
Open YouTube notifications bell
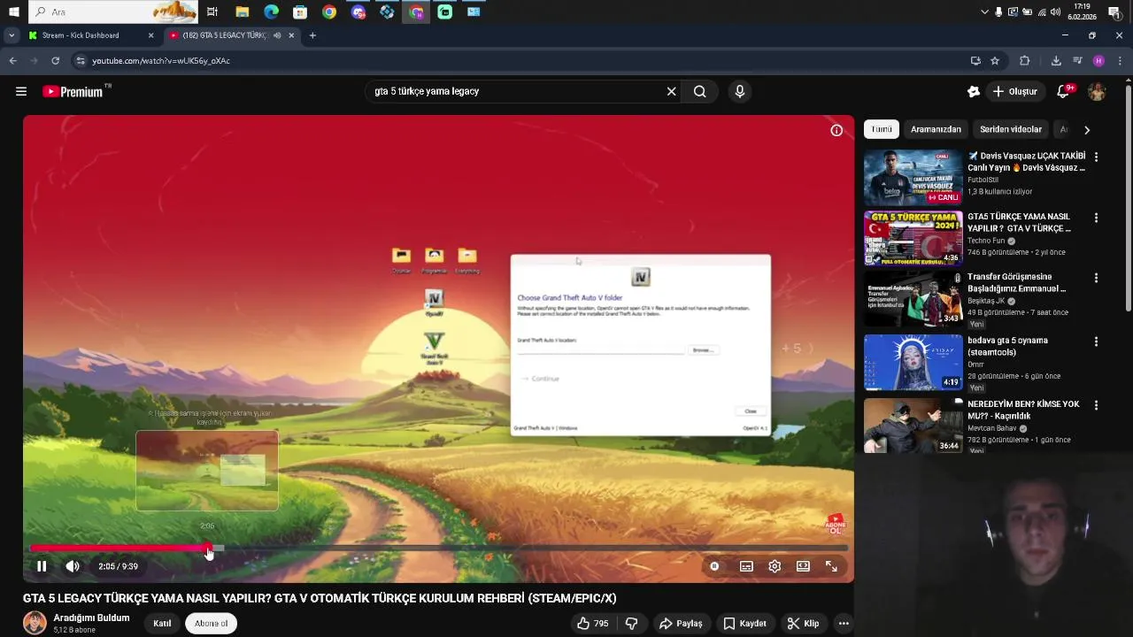[1064, 91]
